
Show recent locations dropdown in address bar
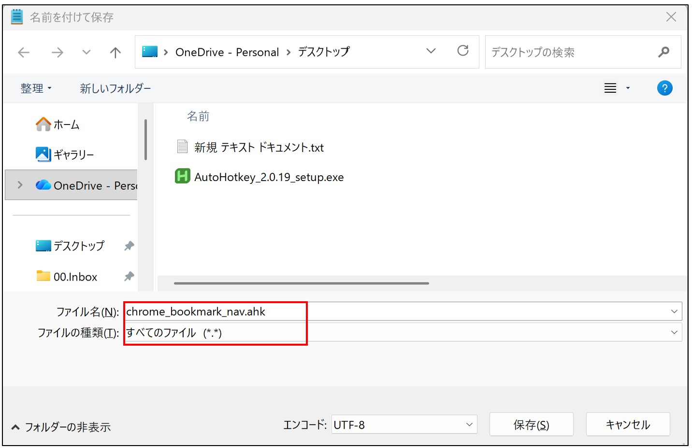pos(431,51)
